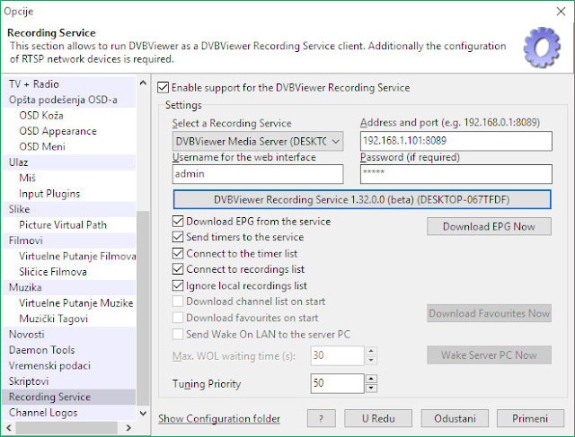575x437 pixels.
Task: Click the tree scroll right arrow
Action: (x=128, y=427)
